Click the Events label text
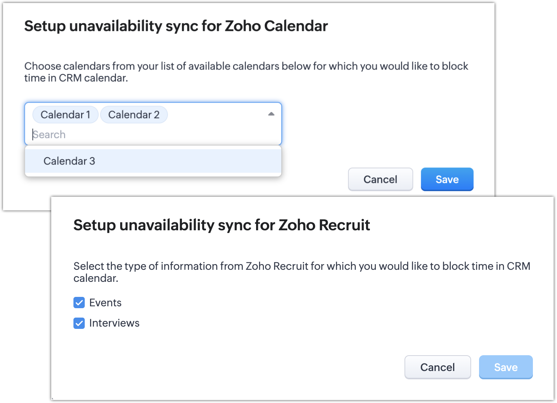Image resolution: width=557 pixels, height=403 pixels. [x=105, y=303]
